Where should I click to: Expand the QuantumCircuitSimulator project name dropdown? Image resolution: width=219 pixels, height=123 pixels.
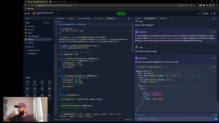coord(54,14)
